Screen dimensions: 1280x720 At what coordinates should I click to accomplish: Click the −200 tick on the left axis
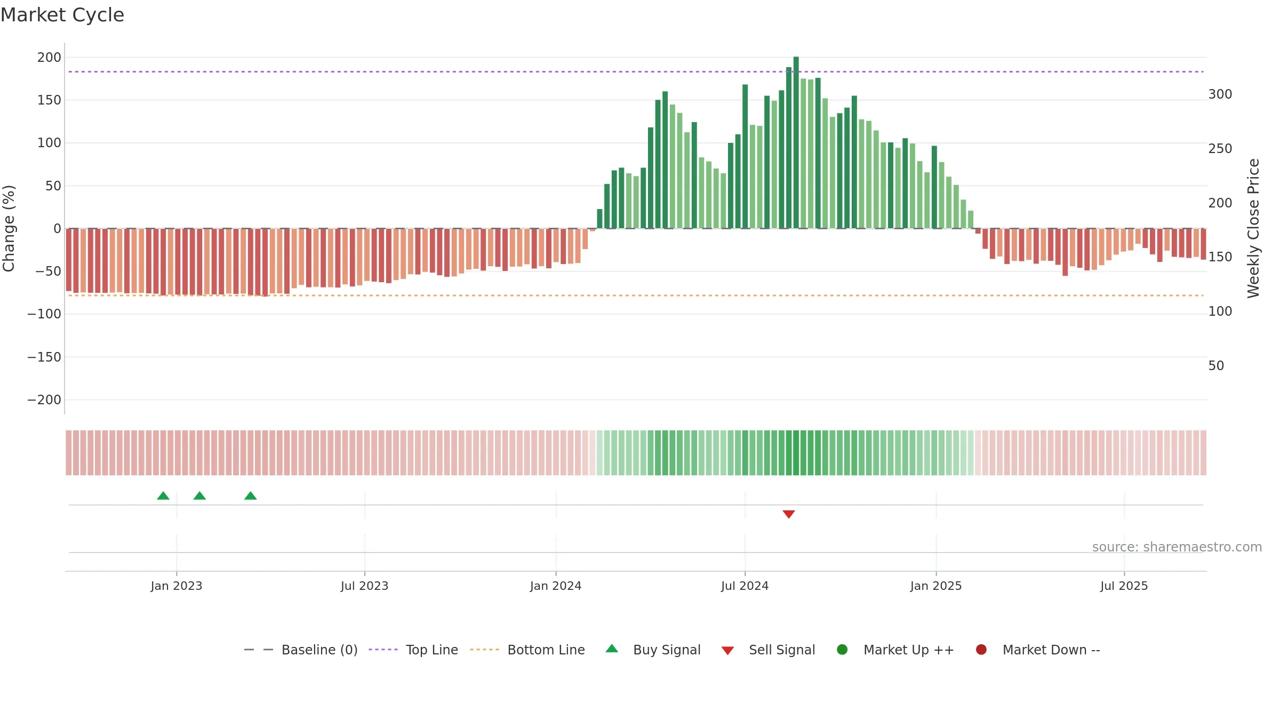tap(44, 400)
